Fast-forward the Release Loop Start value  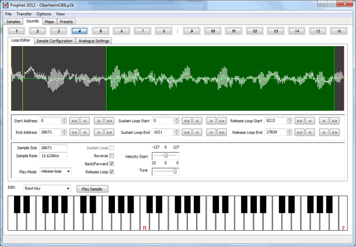[334, 121]
